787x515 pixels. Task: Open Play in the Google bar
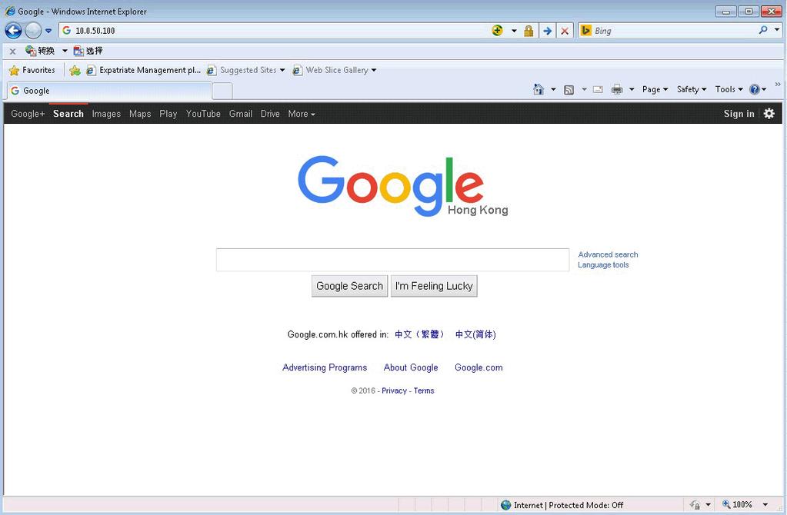pyautogui.click(x=168, y=114)
